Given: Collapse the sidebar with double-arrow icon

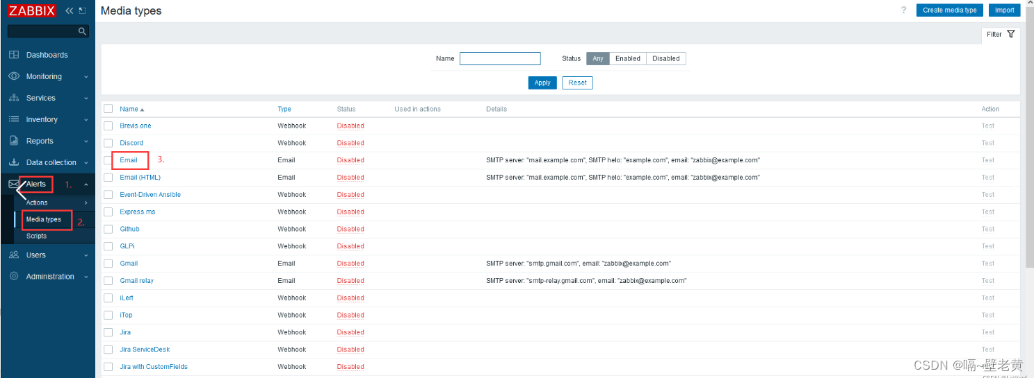Looking at the screenshot, I should tap(69, 10).
